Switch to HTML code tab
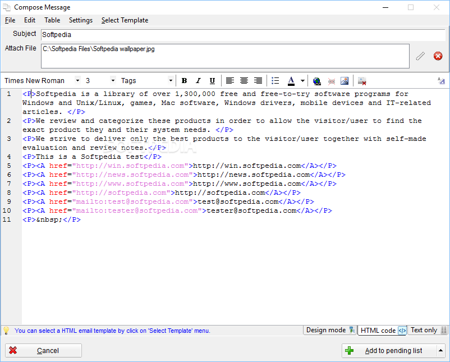 [x=383, y=331]
